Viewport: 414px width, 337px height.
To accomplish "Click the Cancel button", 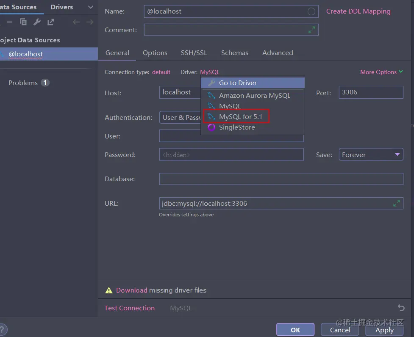I will click(x=340, y=330).
